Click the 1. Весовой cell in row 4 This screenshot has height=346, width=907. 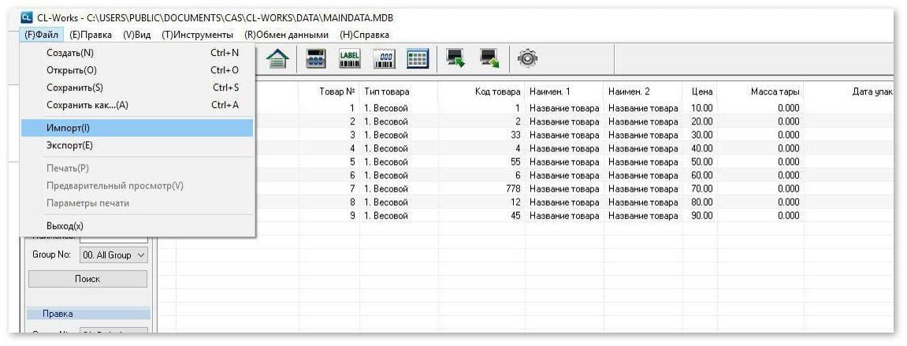click(399, 149)
